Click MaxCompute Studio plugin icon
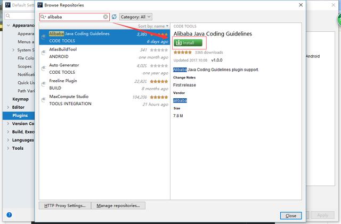341x224 pixels. pyautogui.click(x=44, y=100)
